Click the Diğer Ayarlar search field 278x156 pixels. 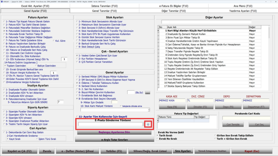(x=206, y=22)
